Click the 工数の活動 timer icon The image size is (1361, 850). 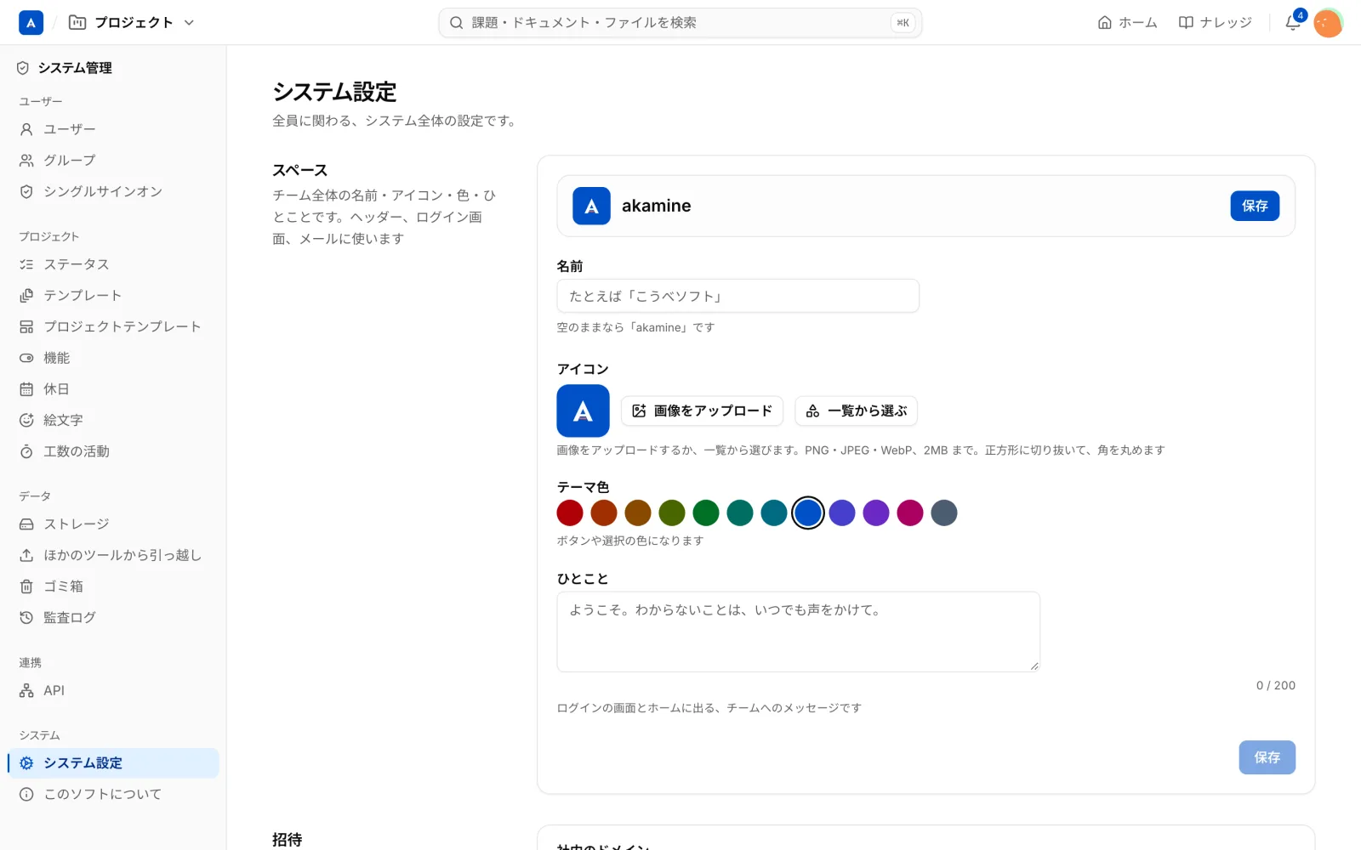[x=26, y=451]
